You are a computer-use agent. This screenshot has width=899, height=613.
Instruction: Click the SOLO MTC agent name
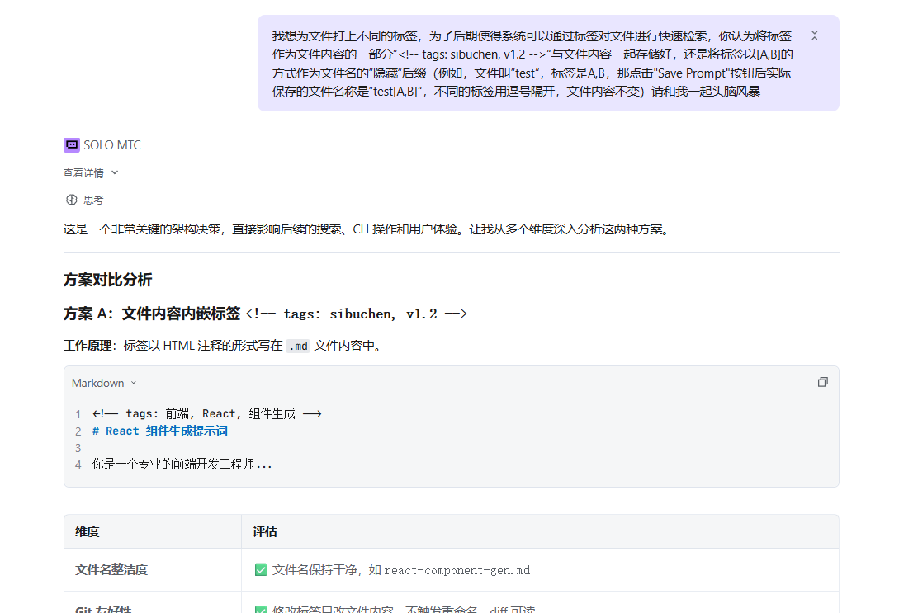[112, 145]
